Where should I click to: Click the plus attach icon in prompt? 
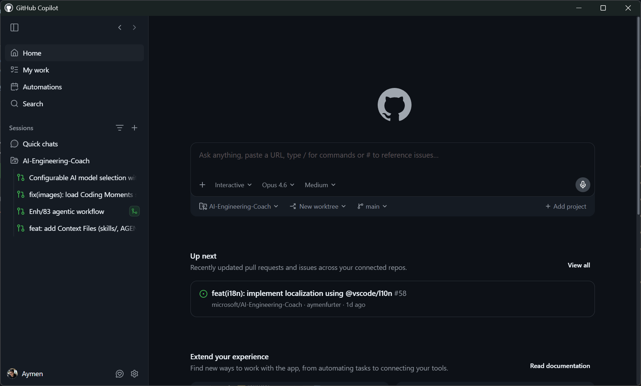[x=202, y=185]
